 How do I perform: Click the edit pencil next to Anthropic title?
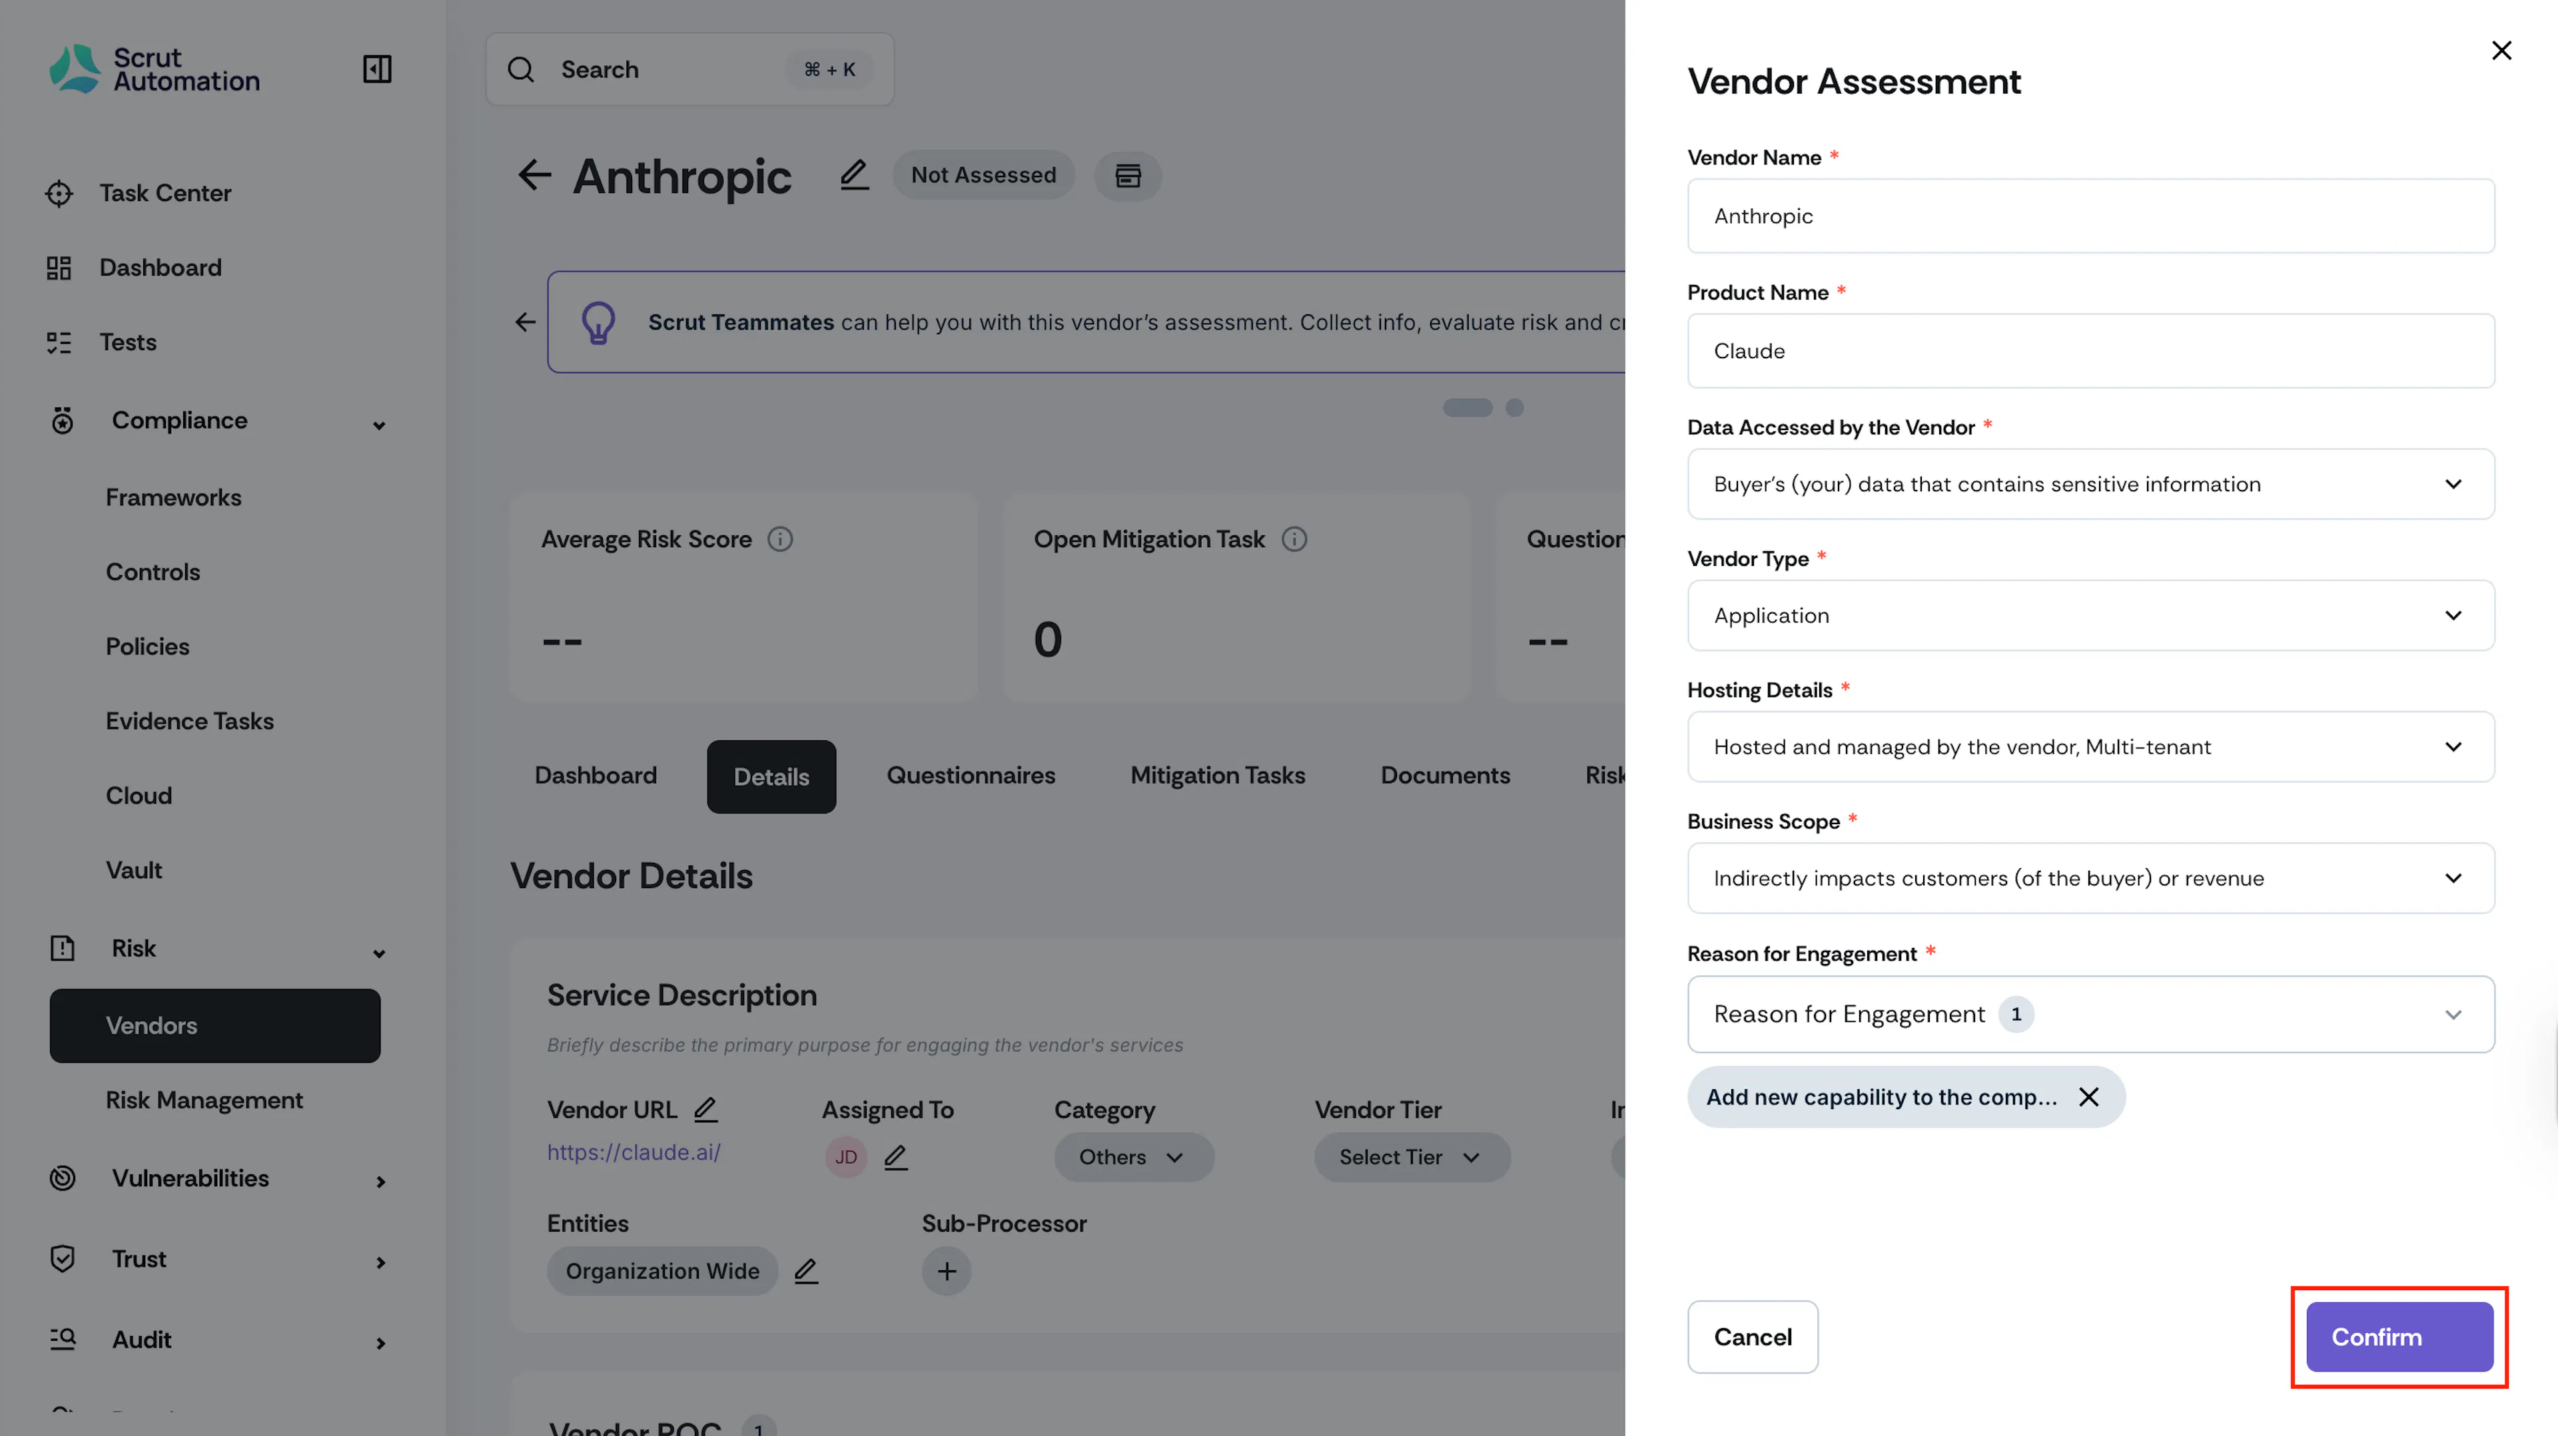pyautogui.click(x=854, y=176)
